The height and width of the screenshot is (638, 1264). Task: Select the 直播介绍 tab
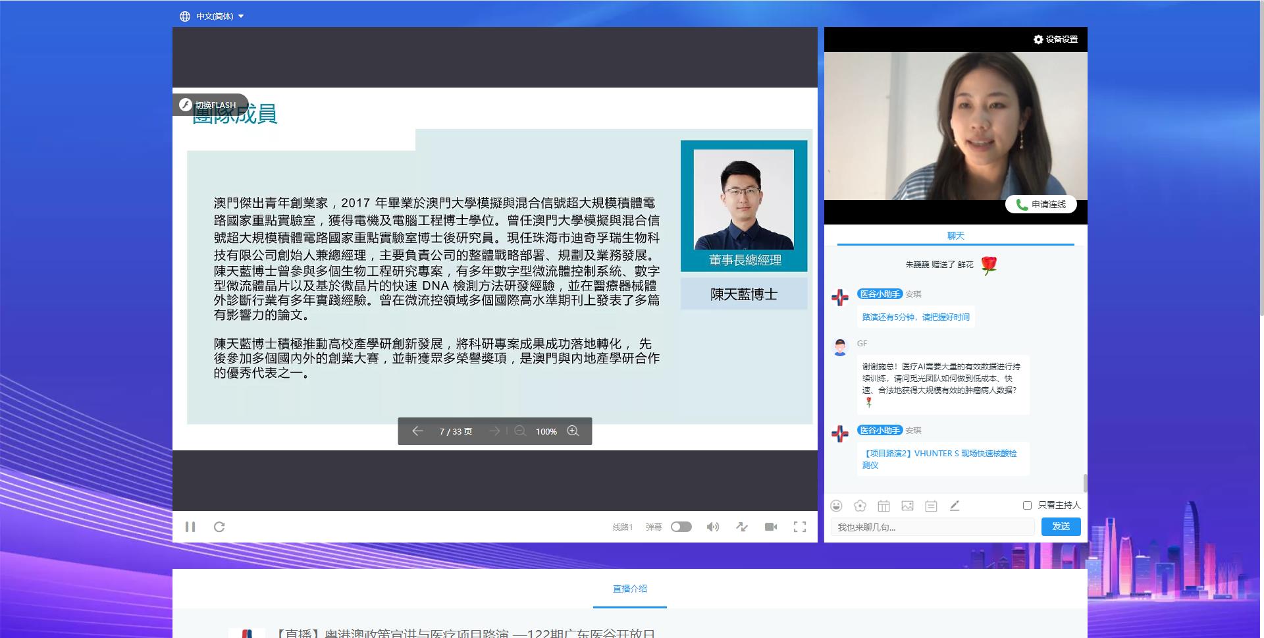pyautogui.click(x=629, y=589)
